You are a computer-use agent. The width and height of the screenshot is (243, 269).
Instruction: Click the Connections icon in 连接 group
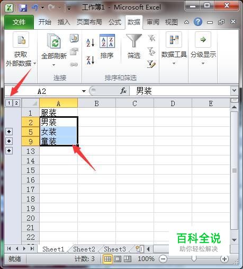(x=74, y=38)
